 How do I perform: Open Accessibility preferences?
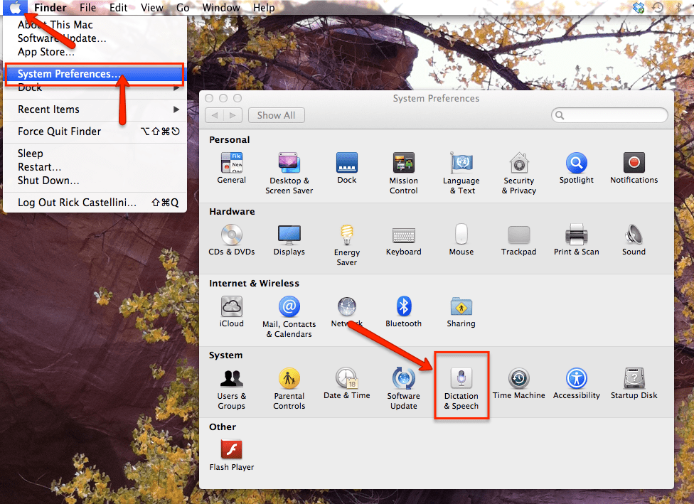click(x=576, y=383)
